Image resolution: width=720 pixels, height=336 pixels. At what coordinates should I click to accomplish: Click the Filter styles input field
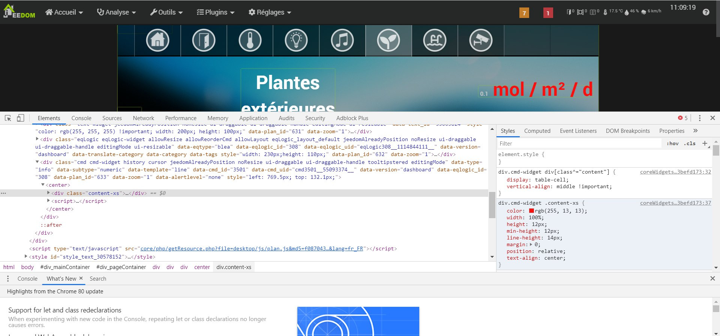pyautogui.click(x=579, y=143)
